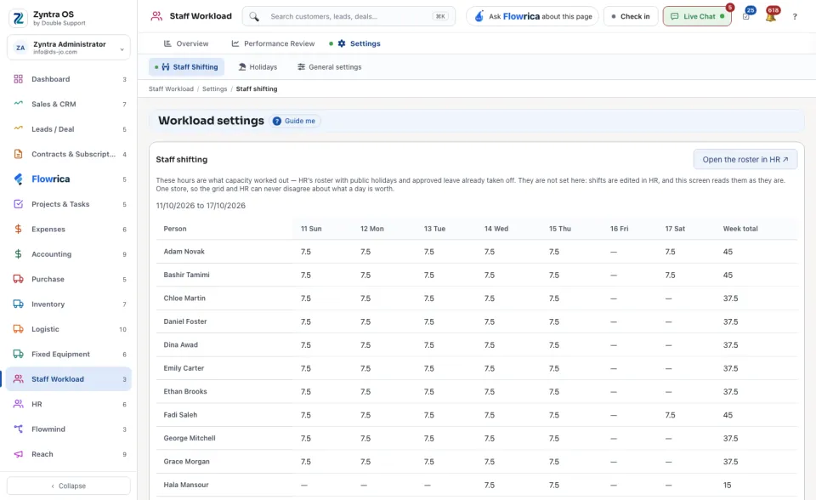Screen dimensions: 816x500
Task: Click the Week total column header
Action: 740,228
